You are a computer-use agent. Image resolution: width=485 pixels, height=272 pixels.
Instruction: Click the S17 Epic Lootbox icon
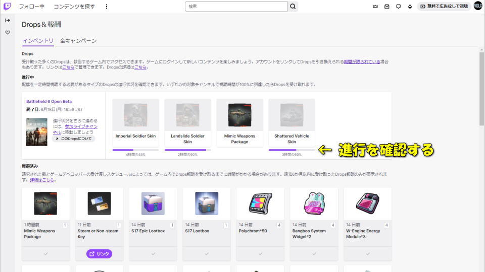tap(153, 203)
